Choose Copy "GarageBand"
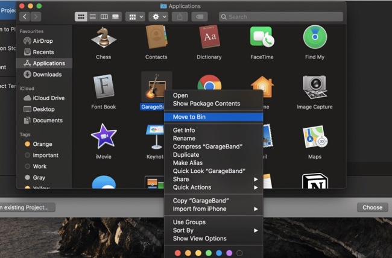The image size is (392, 258). pos(213,201)
